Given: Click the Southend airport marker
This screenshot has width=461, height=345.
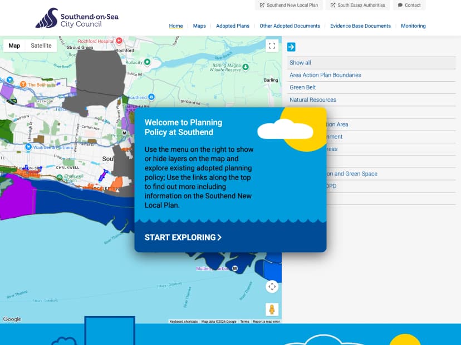Looking at the screenshot, I should [151, 97].
